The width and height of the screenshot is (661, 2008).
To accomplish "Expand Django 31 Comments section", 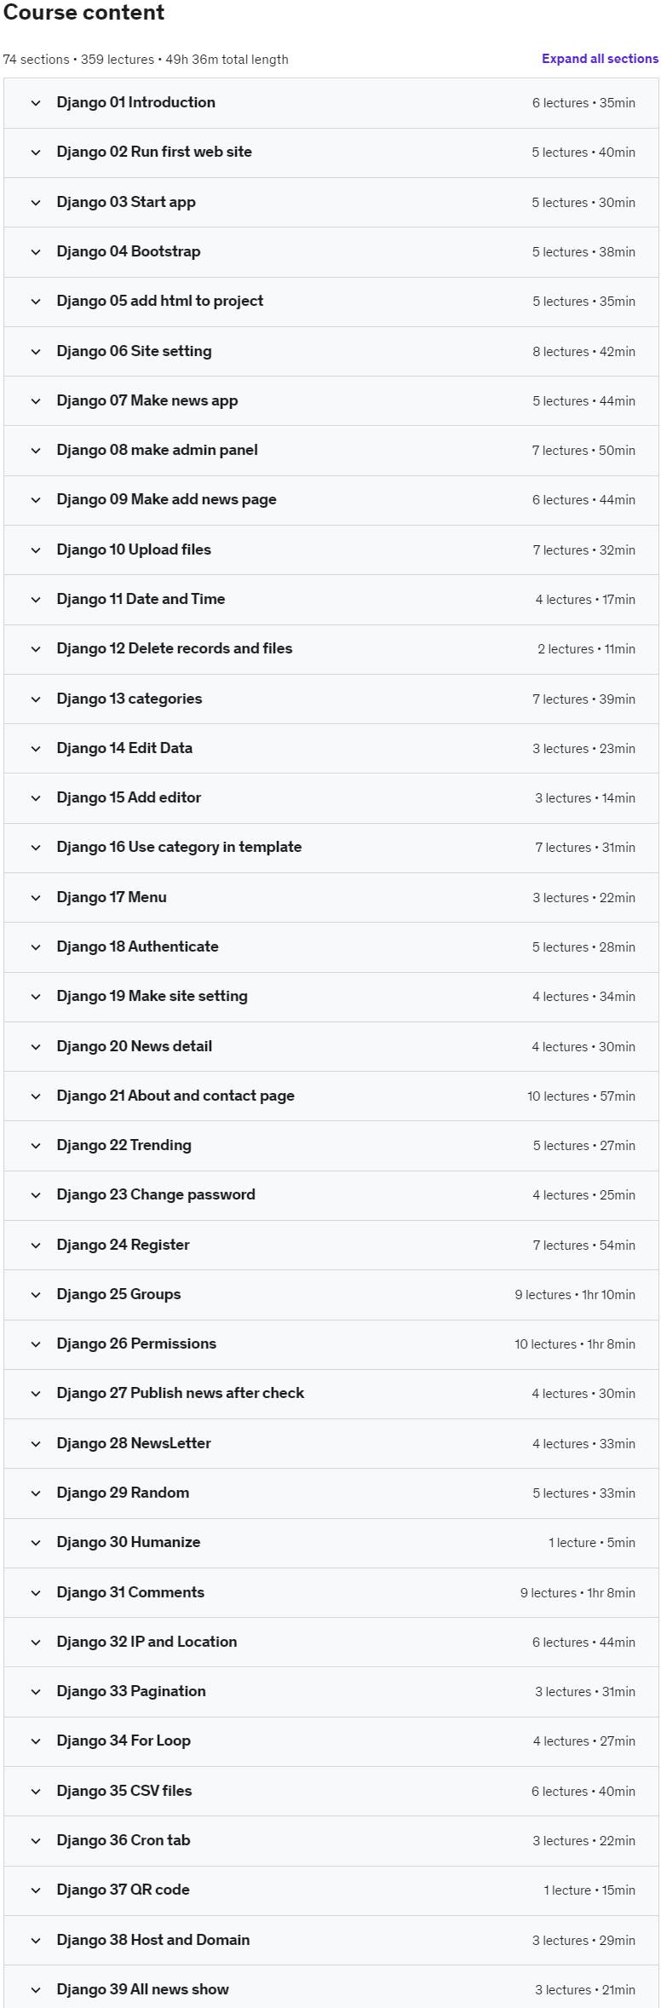I will pos(130,1592).
